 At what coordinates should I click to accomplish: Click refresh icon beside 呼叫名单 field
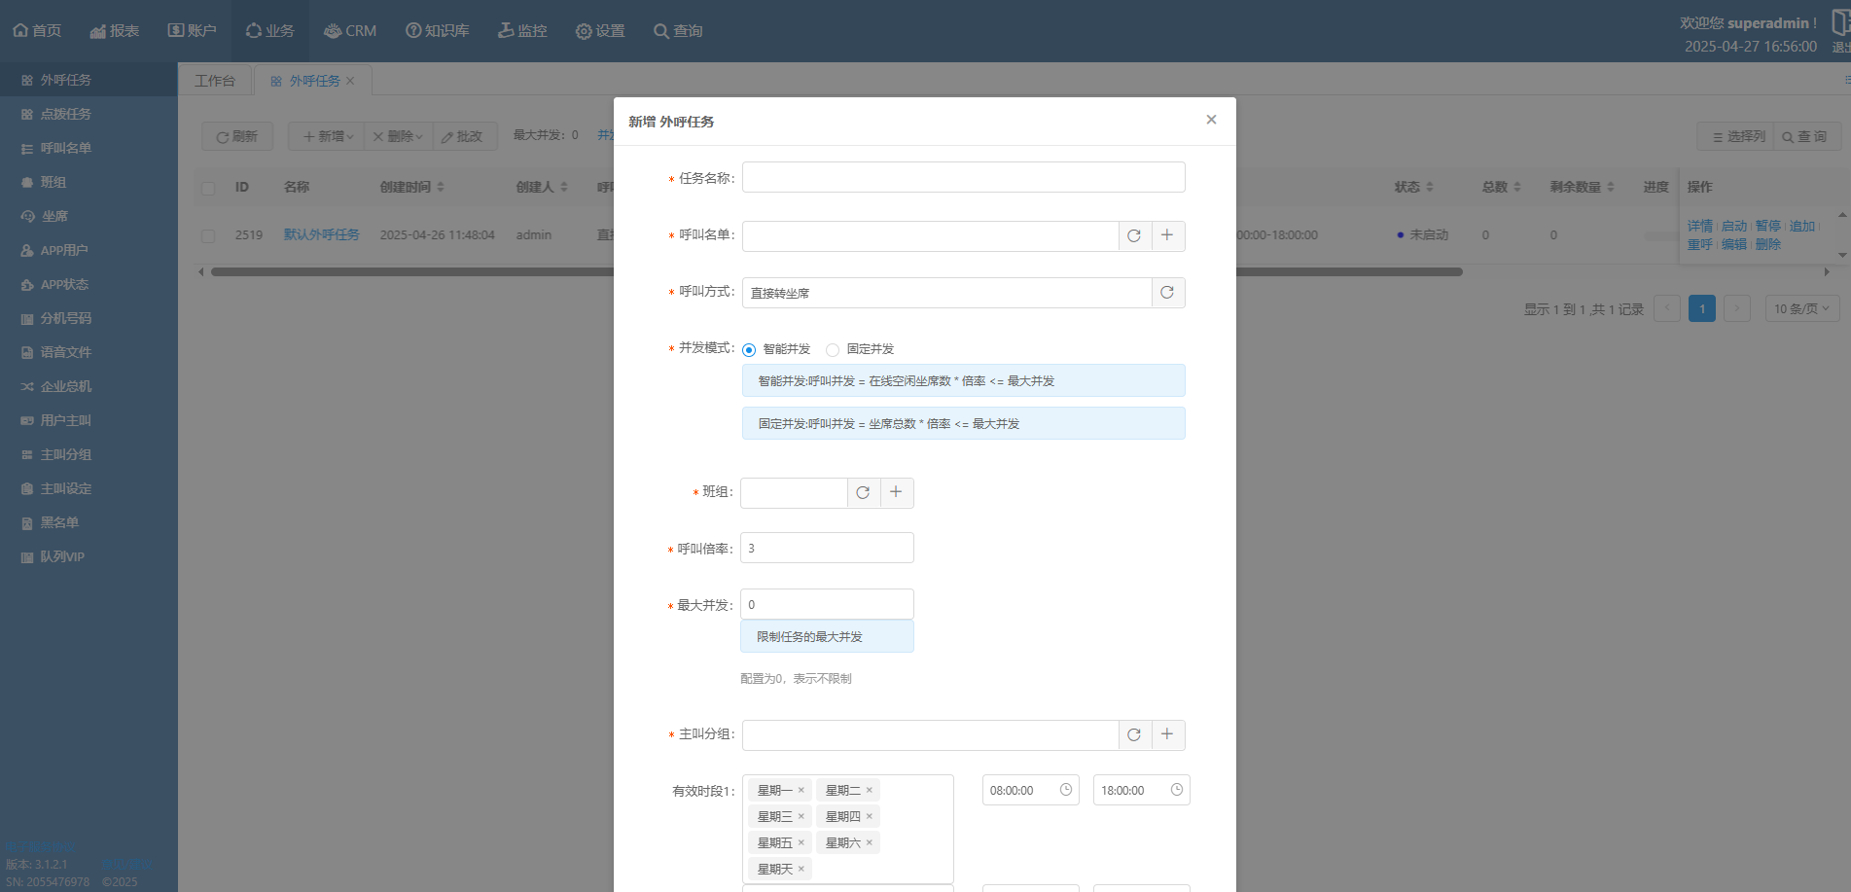click(1134, 235)
